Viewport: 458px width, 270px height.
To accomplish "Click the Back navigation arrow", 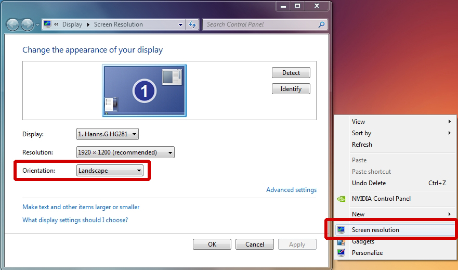I will pos(12,25).
